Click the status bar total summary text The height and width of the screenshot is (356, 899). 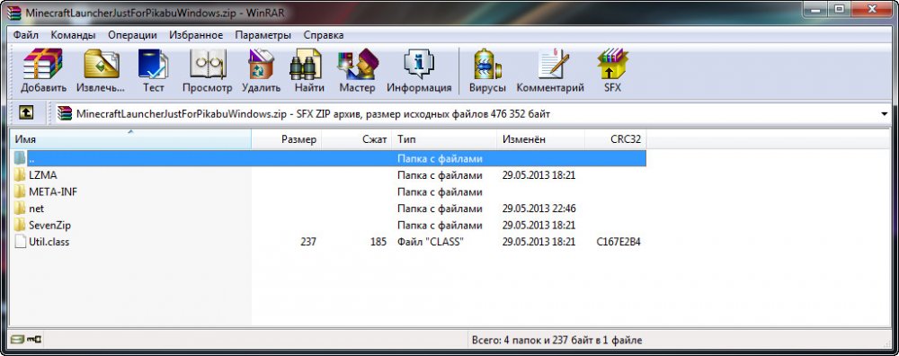tap(556, 340)
